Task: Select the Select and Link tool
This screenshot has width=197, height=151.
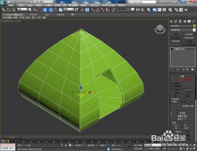Action: click(4, 10)
